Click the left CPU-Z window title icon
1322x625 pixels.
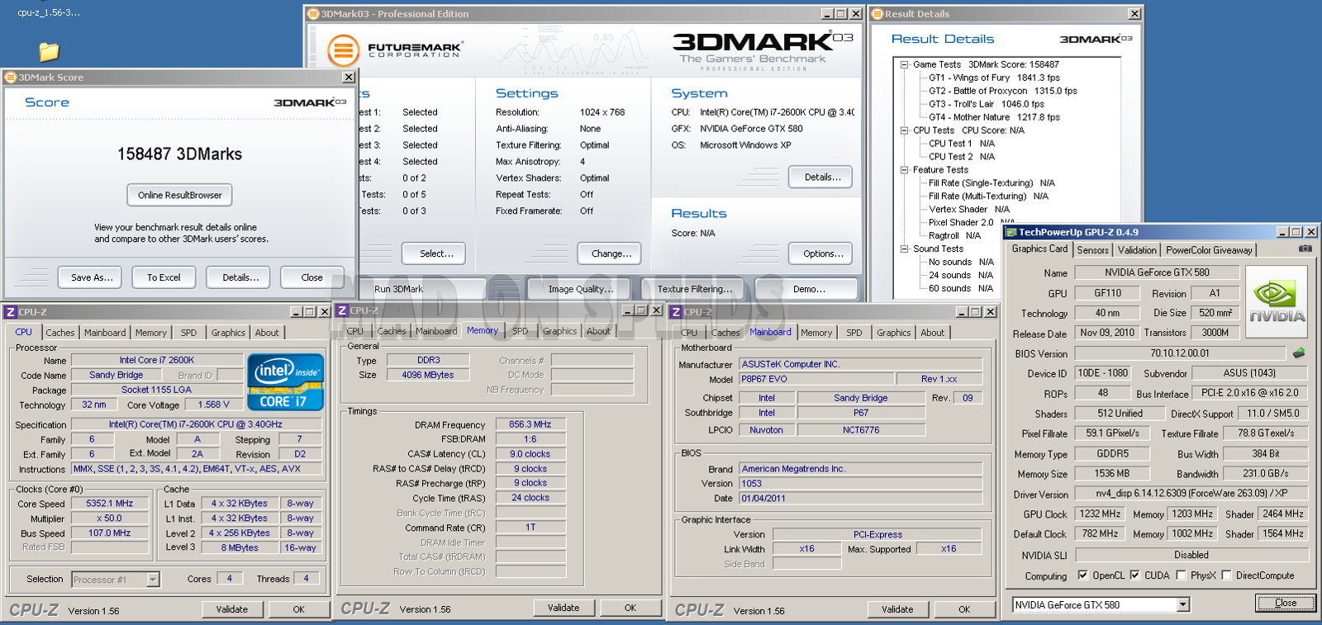(11, 312)
